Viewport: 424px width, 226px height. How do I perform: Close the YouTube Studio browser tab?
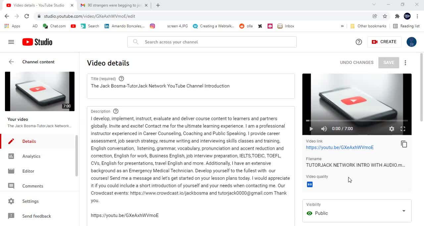[72, 5]
